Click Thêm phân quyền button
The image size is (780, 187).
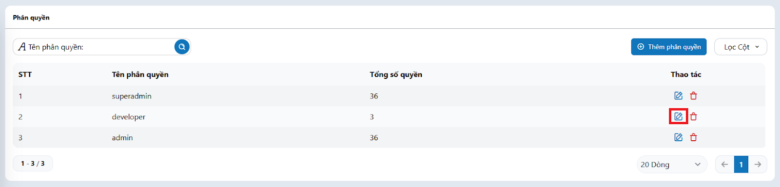pos(669,47)
